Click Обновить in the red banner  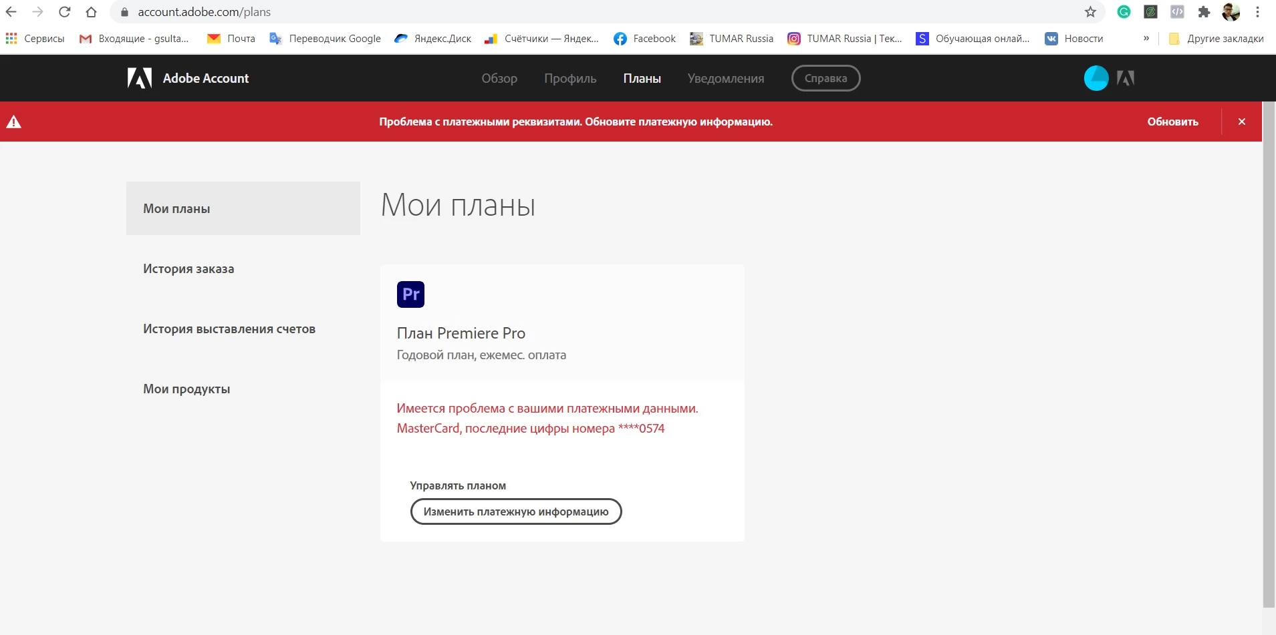1172,122
